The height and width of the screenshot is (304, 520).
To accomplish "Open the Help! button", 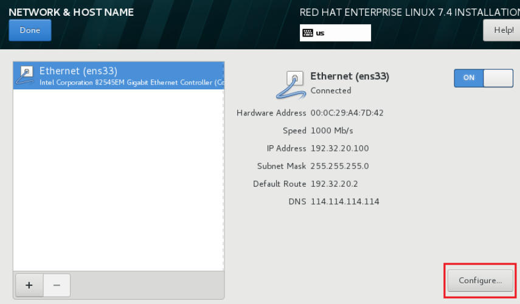I will [501, 30].
